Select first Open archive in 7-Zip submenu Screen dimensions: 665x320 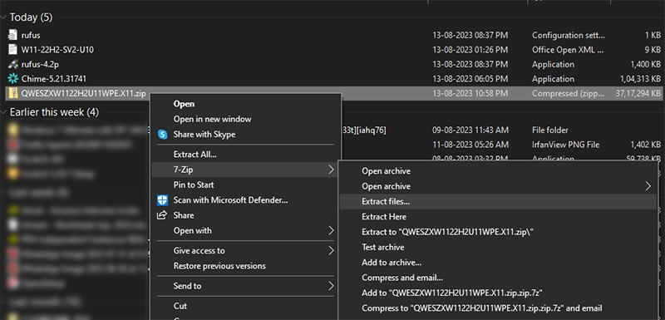[x=386, y=171]
